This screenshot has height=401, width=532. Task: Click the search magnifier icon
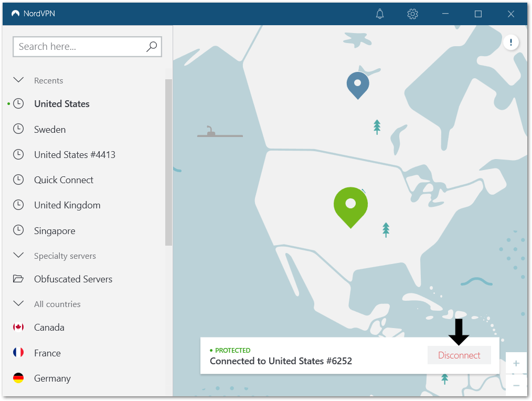(x=151, y=47)
